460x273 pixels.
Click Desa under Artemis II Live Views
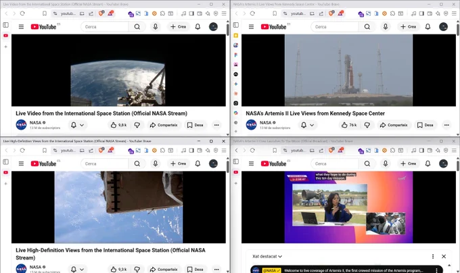pyautogui.click(x=425, y=125)
